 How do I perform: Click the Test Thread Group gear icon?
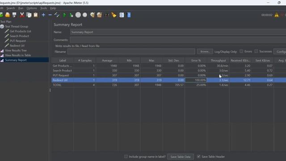click(2, 26)
